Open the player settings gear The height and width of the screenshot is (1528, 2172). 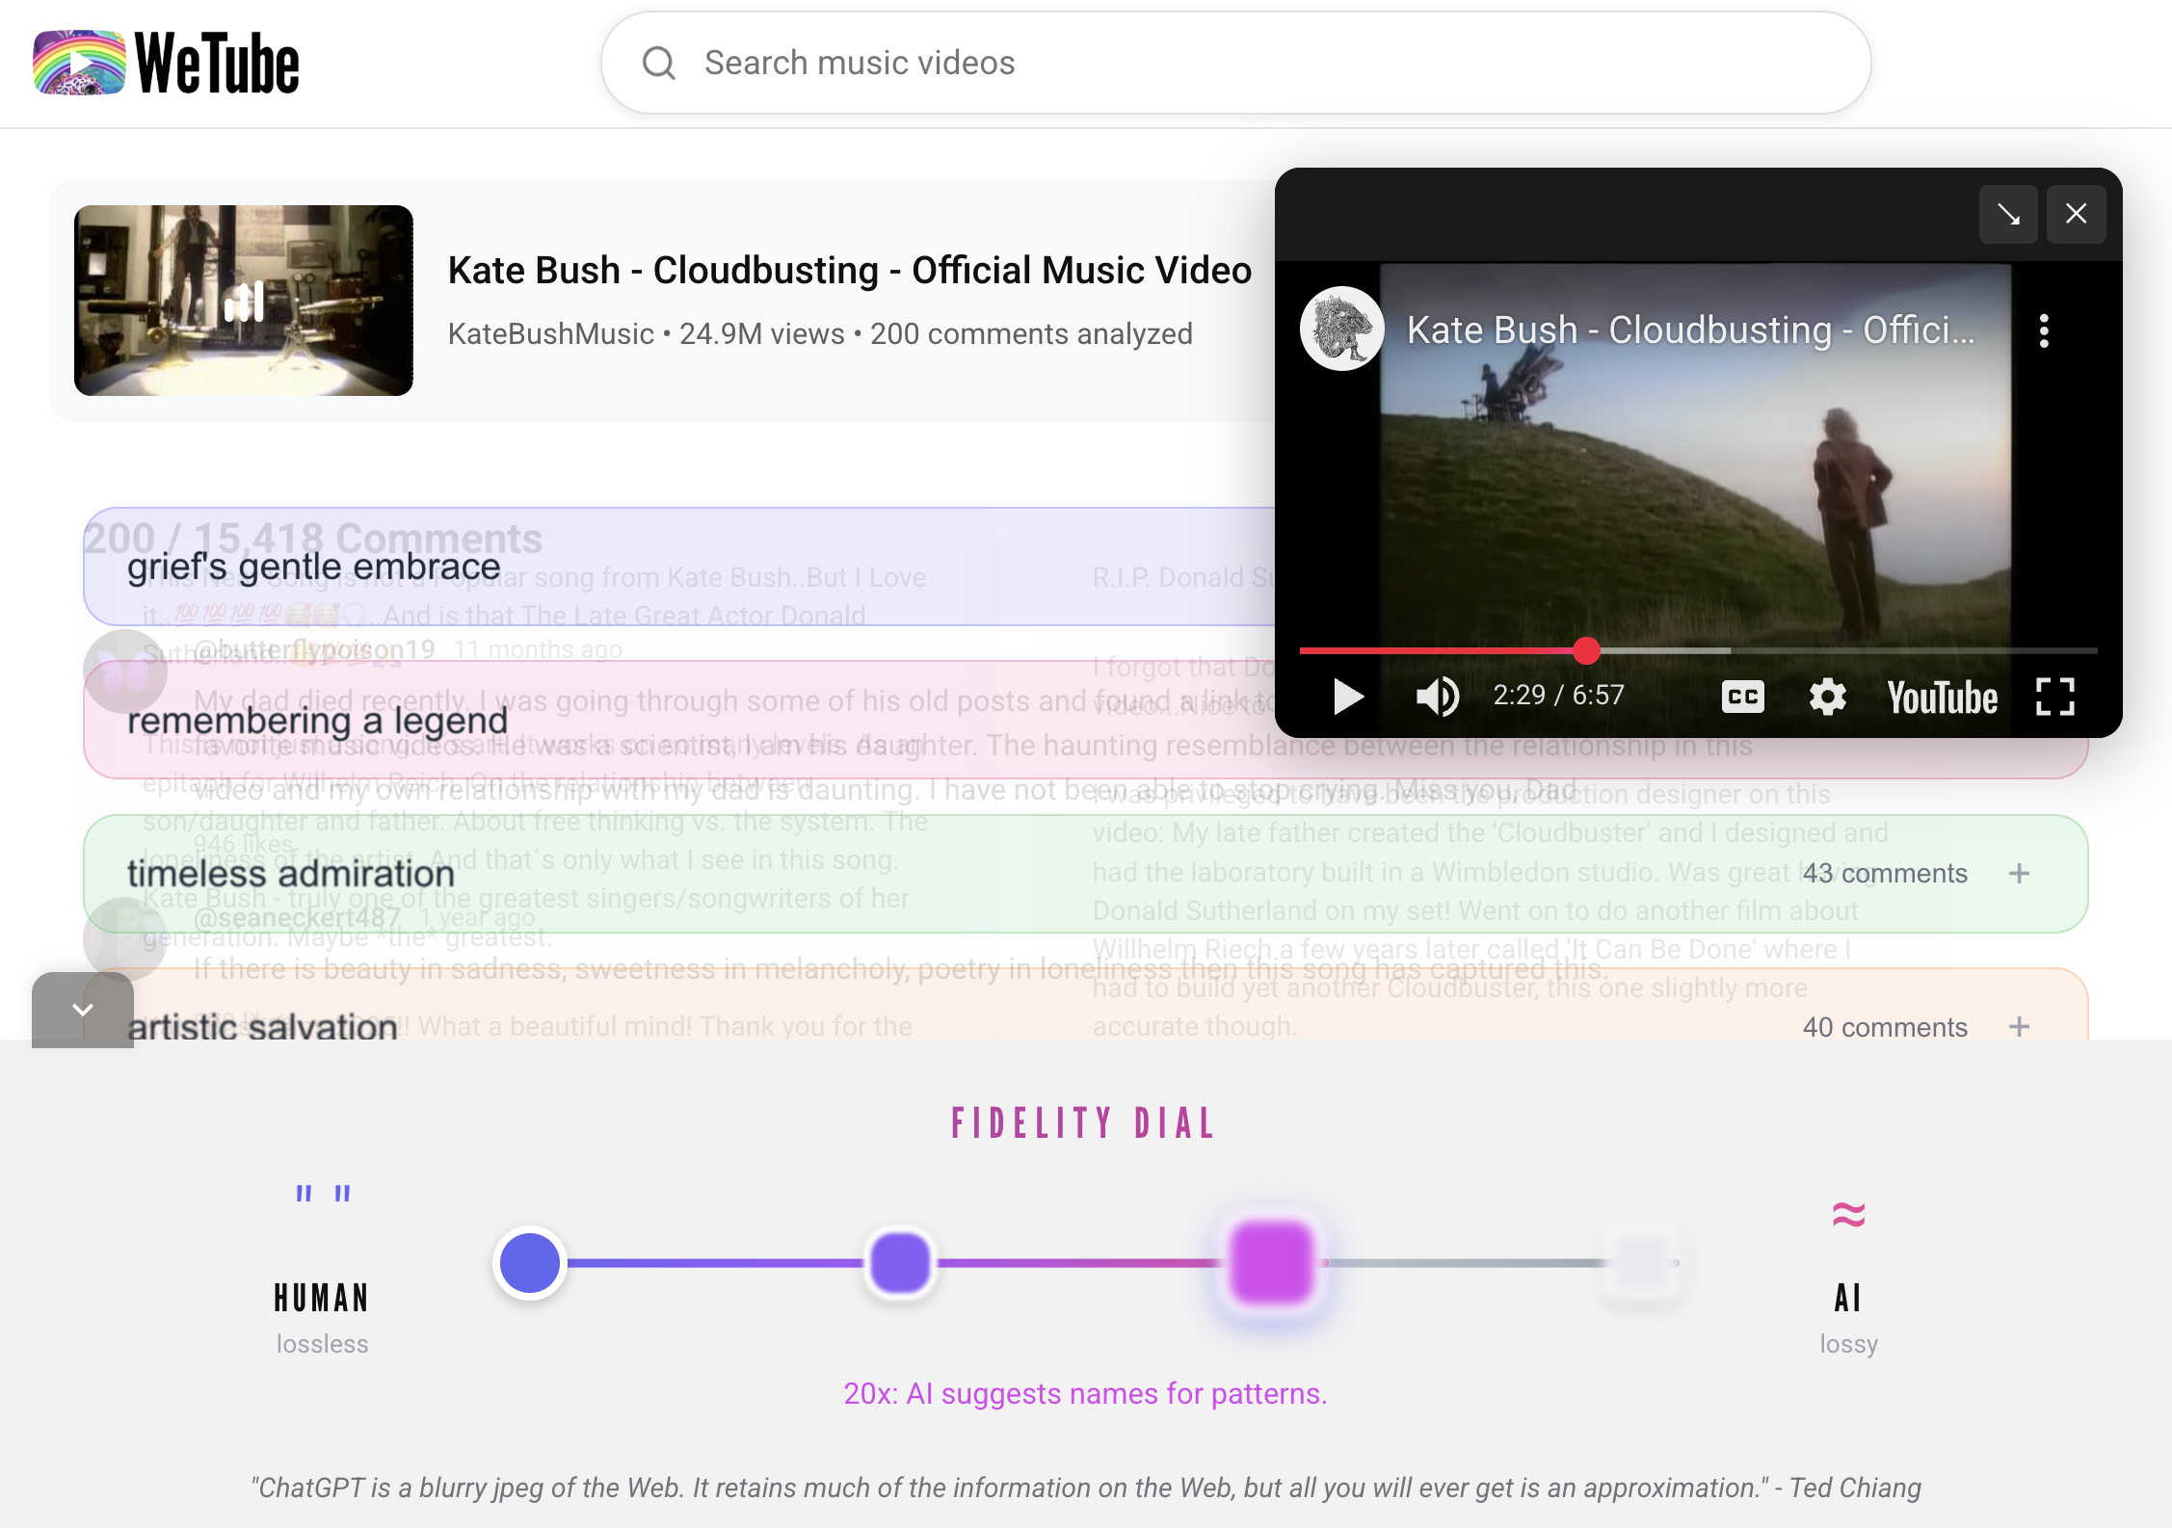click(x=1827, y=697)
